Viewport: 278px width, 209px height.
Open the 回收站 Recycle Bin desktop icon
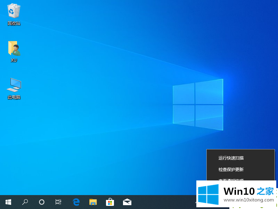(x=14, y=14)
